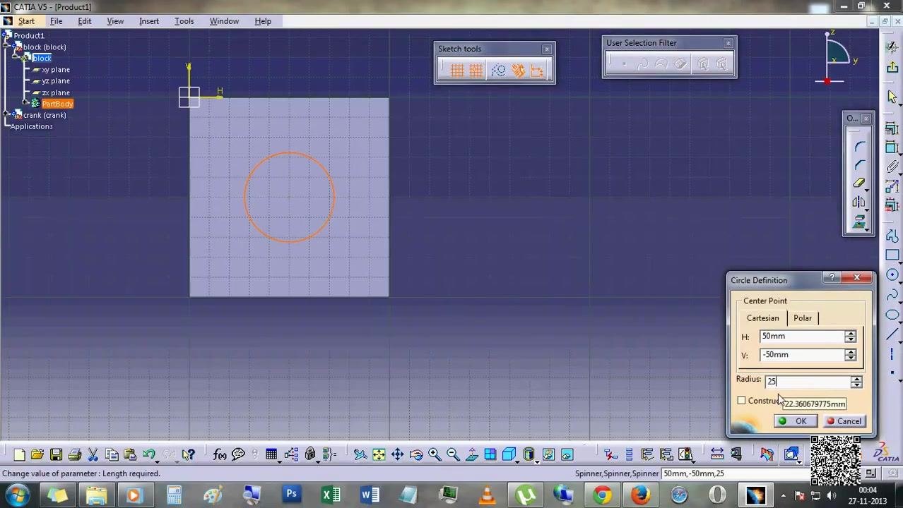Select xy plane in the tree
903x508 pixels.
[55, 70]
